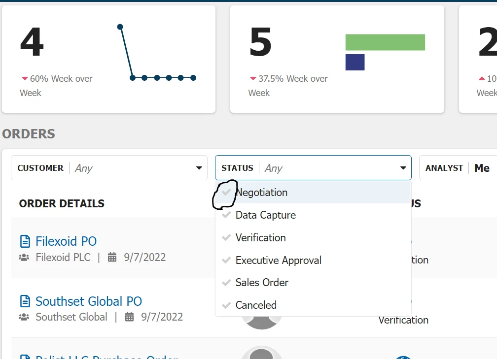
Task: Open the Filexoid PO order link
Action: pyautogui.click(x=66, y=241)
